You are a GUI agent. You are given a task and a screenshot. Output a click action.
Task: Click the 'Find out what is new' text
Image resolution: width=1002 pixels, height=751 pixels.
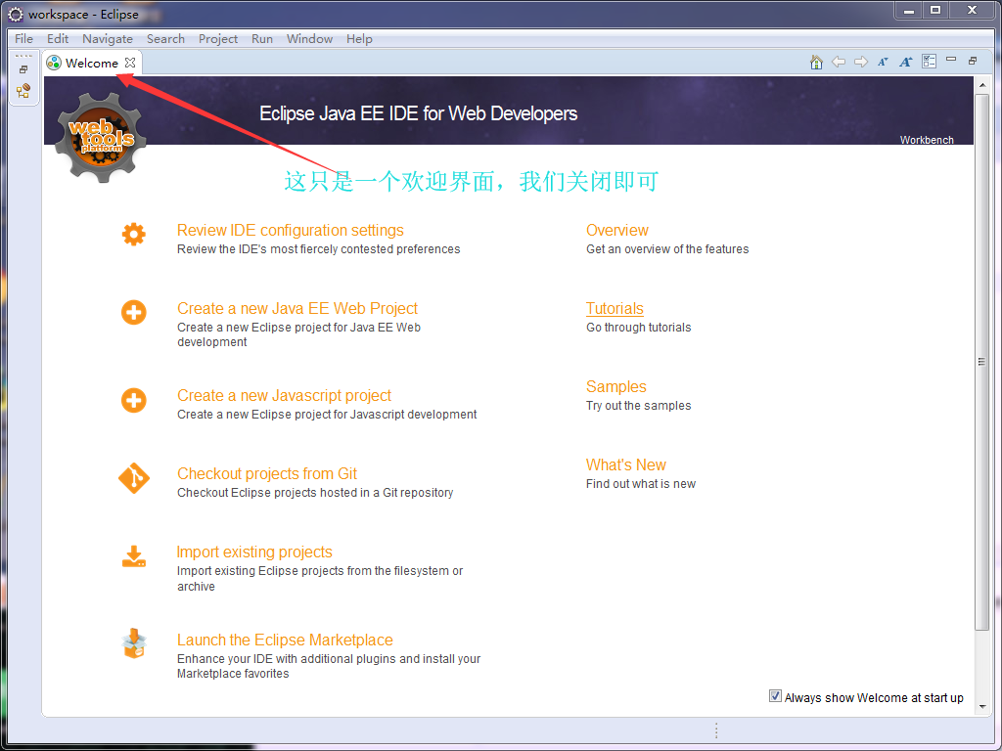click(x=640, y=484)
